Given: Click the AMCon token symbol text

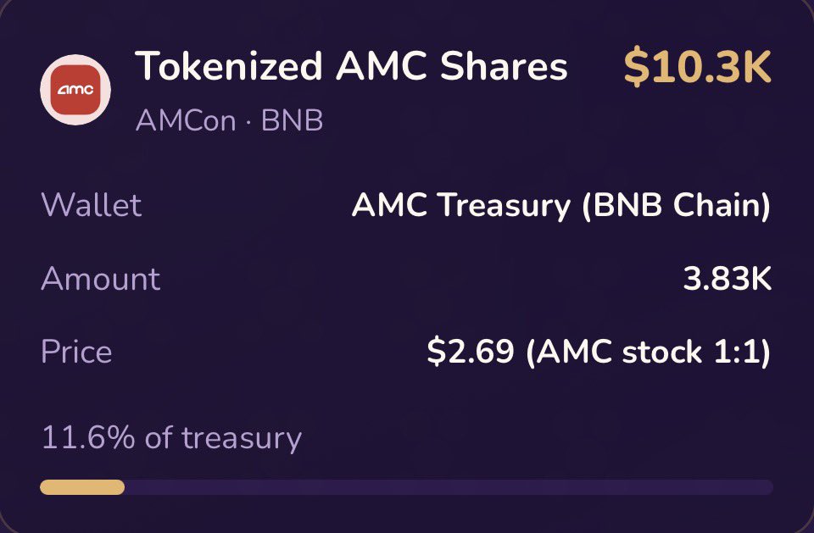Looking at the screenshot, I should pos(186,120).
